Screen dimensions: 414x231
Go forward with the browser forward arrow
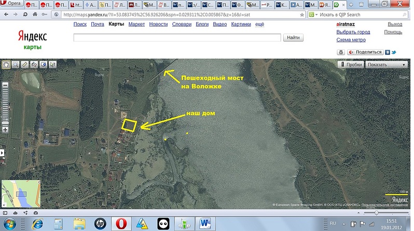click(x=16, y=15)
